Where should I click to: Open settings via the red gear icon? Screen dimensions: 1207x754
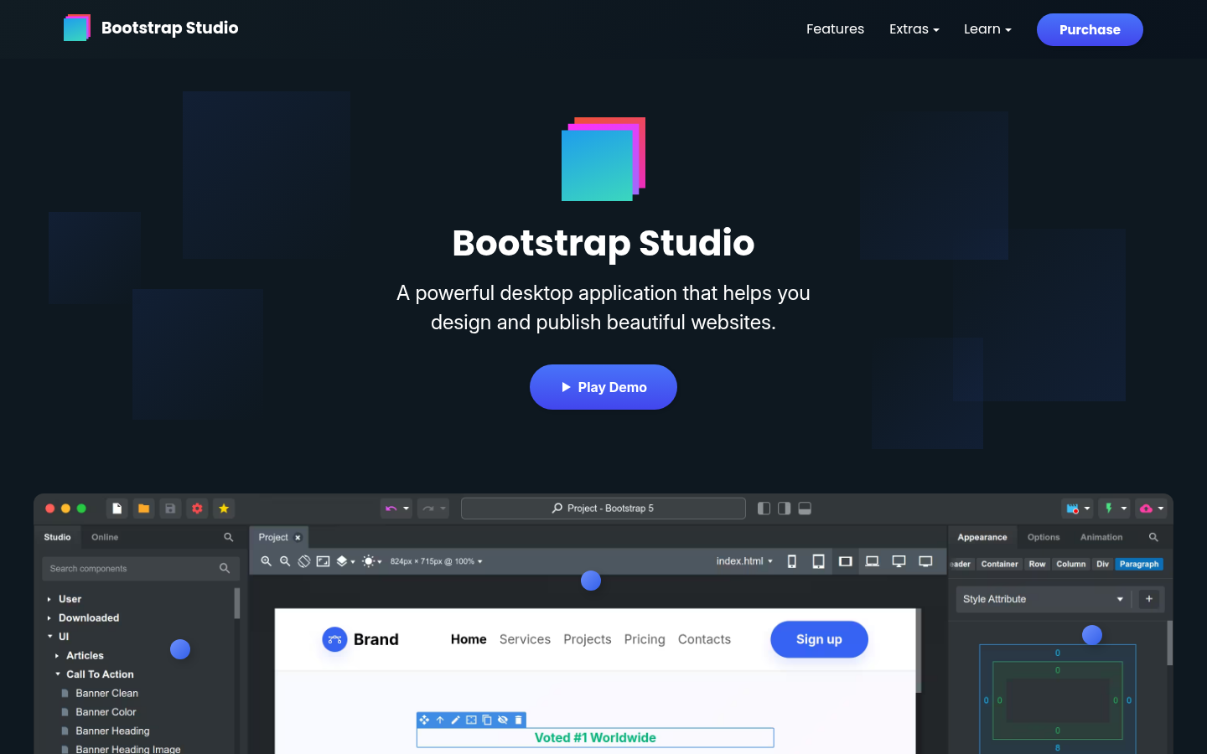197,509
